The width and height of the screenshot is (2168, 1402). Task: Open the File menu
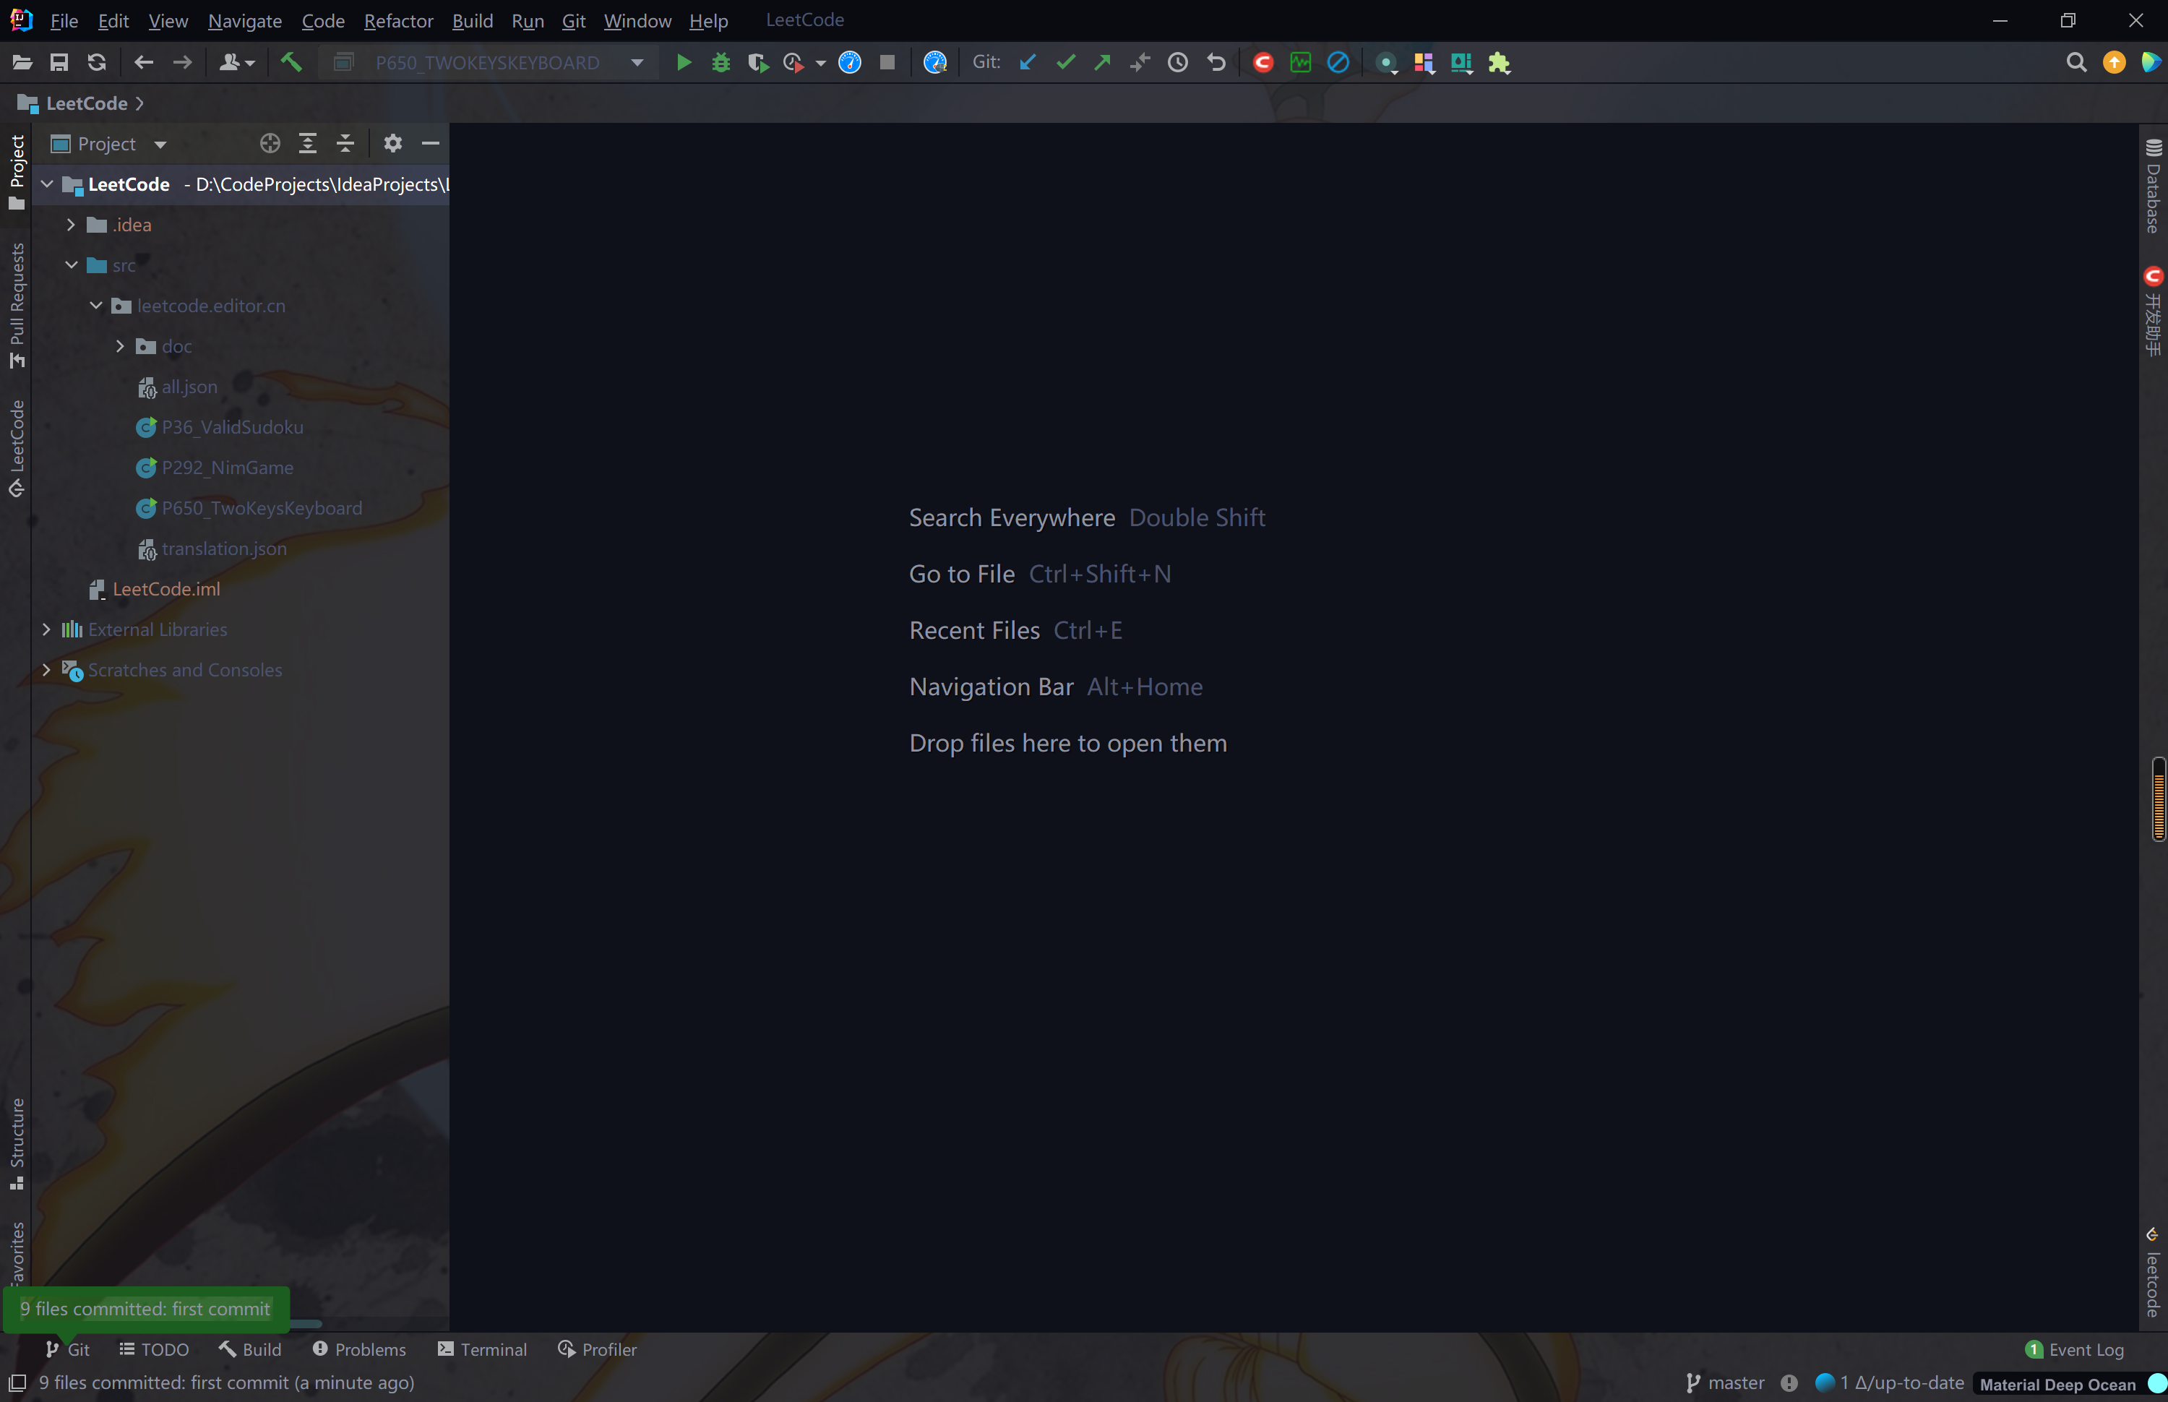(64, 20)
